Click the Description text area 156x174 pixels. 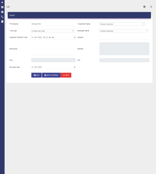click(53, 48)
